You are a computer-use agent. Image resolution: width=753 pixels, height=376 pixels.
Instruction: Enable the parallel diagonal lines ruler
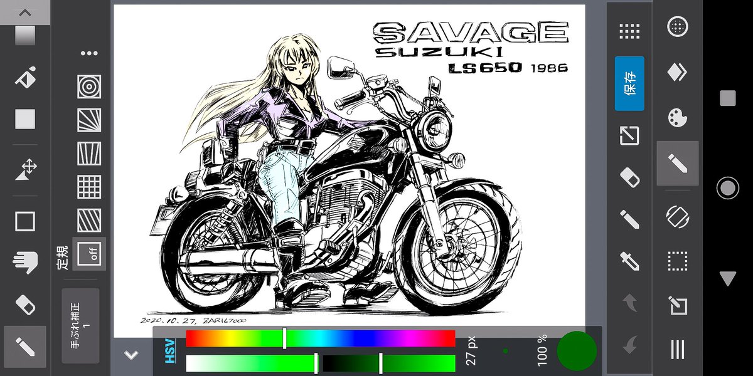tap(89, 220)
